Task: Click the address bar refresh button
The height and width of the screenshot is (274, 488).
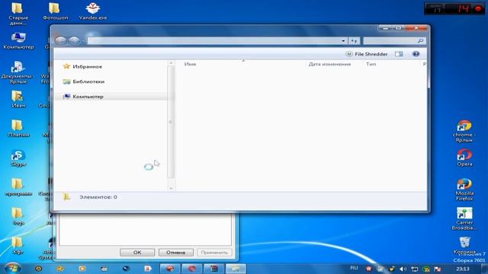Action: point(354,40)
